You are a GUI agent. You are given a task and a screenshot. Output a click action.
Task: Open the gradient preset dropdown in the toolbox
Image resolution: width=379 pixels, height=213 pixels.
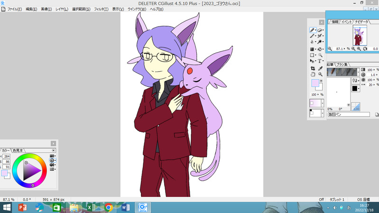pyautogui.click(x=323, y=103)
